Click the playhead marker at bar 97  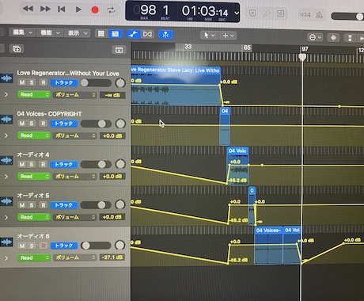click(302, 57)
